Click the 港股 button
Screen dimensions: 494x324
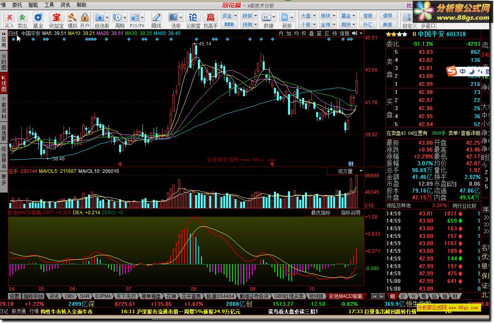tap(368, 16)
